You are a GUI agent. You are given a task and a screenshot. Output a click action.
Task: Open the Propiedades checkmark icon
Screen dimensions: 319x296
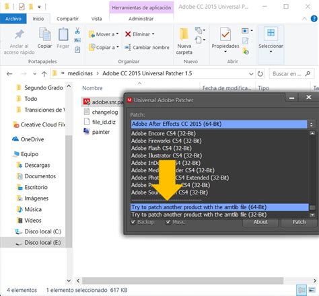(x=225, y=34)
